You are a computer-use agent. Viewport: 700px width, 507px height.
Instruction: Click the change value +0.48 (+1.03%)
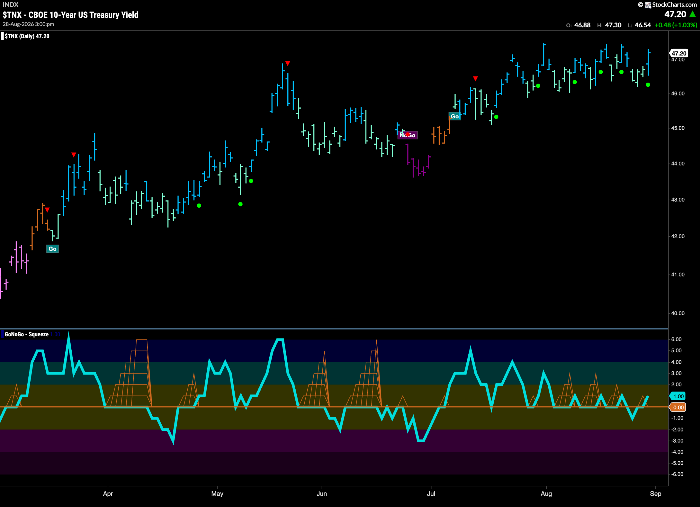tap(676, 25)
